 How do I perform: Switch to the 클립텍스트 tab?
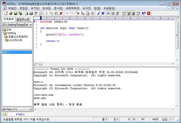click(23, 19)
